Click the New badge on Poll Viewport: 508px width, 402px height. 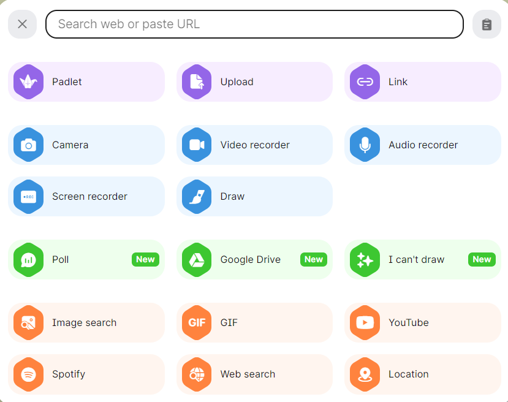click(x=145, y=259)
